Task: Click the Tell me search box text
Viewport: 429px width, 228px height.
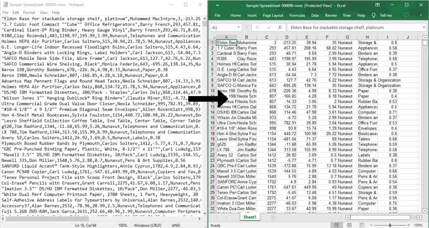Action: 386,16
